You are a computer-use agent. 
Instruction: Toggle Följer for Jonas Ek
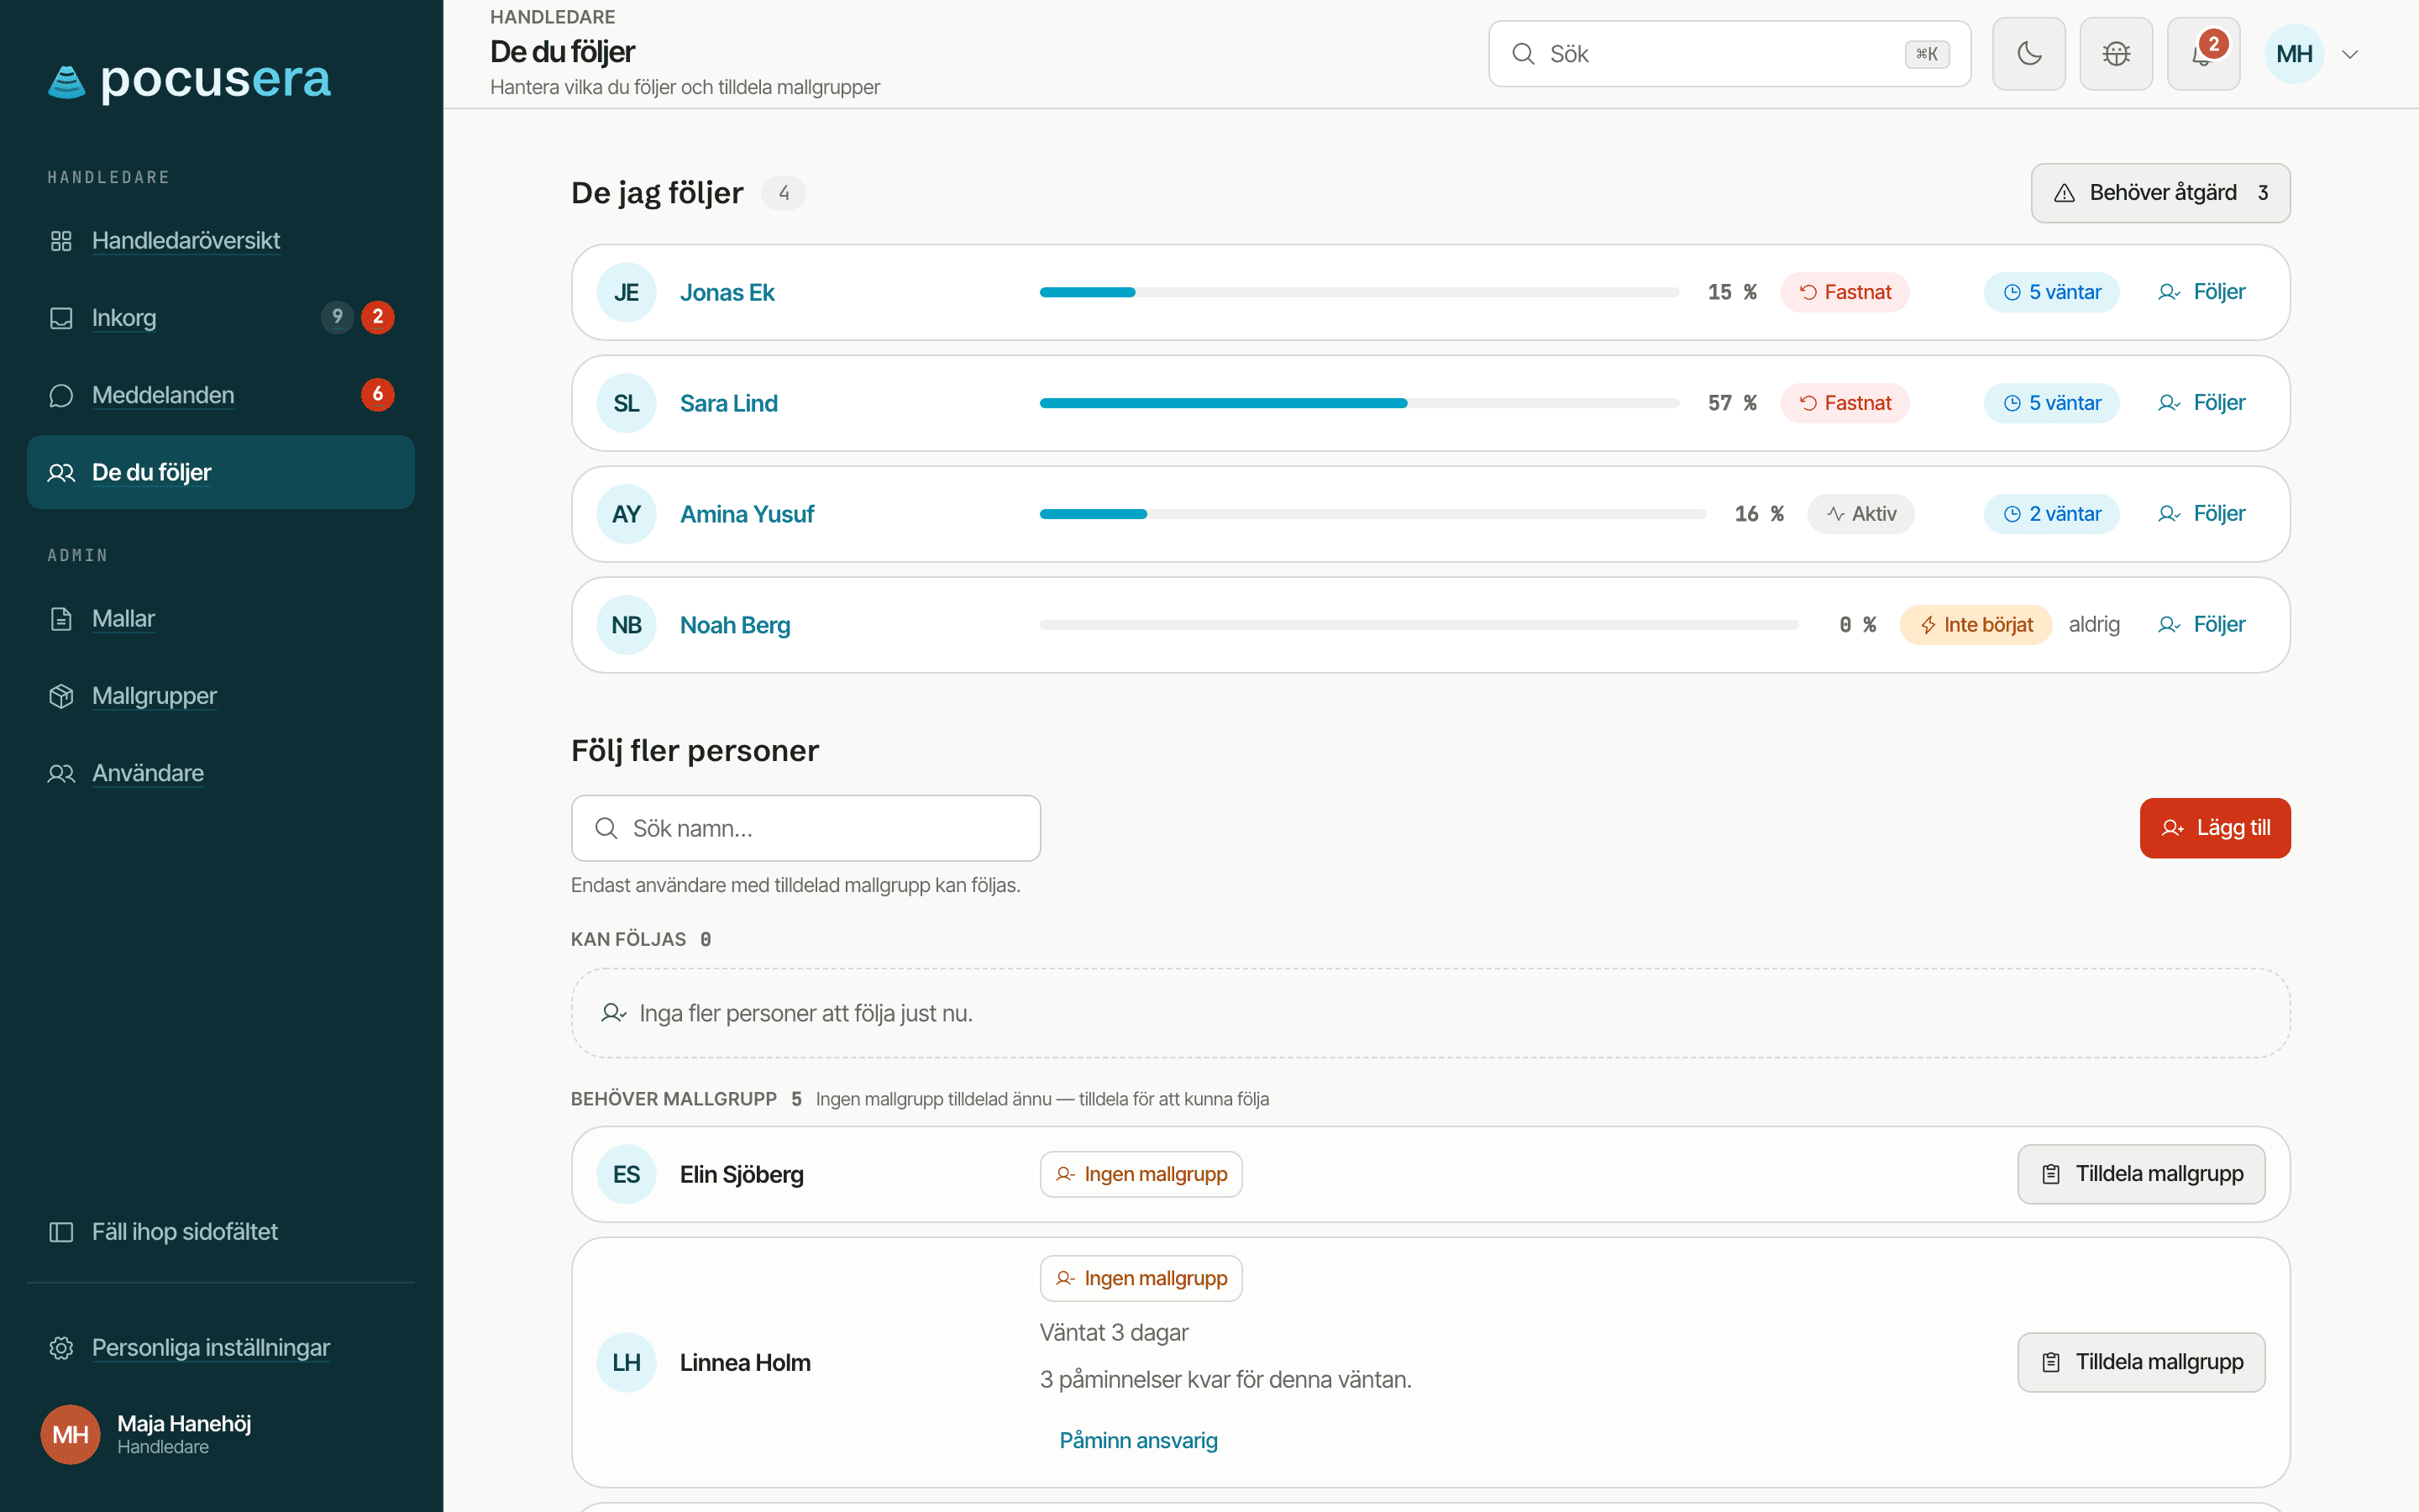tap(2201, 292)
